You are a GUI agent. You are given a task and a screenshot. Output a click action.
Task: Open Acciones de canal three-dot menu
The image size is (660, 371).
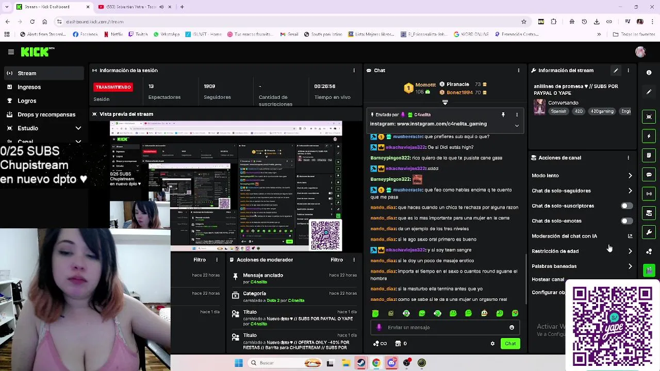click(628, 158)
